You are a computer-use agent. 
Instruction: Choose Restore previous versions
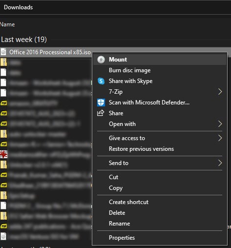(x=160, y=149)
